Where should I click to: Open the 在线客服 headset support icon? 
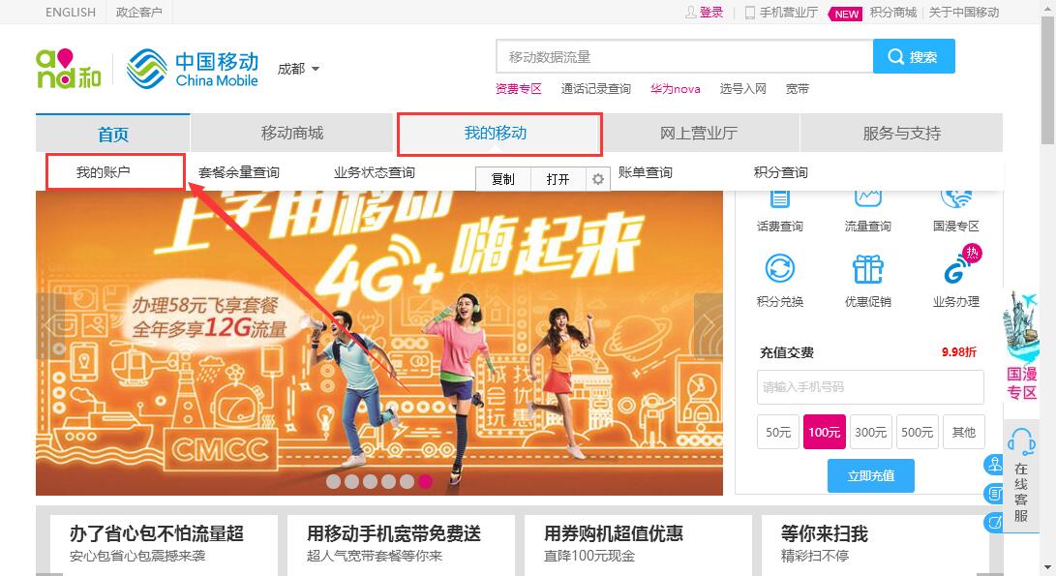pyautogui.click(x=1021, y=442)
